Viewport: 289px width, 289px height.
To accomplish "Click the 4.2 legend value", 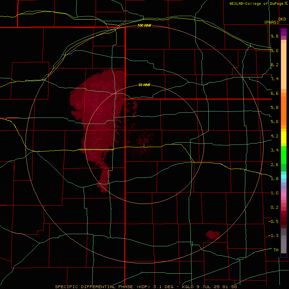I will coord(275,136).
